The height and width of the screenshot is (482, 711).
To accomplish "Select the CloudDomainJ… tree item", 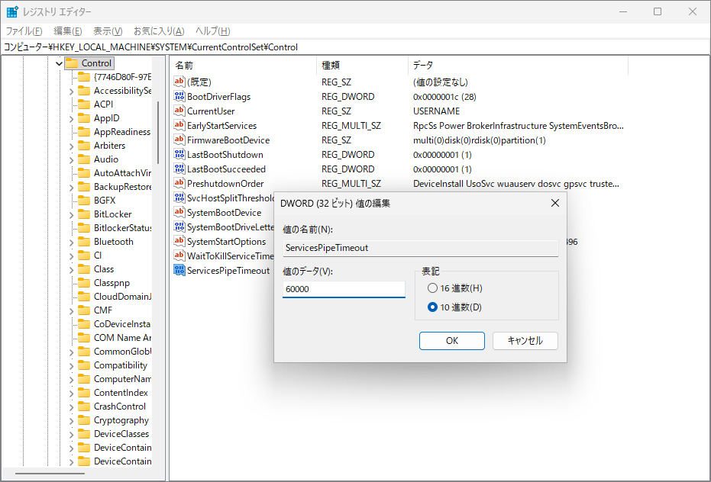I will (122, 296).
